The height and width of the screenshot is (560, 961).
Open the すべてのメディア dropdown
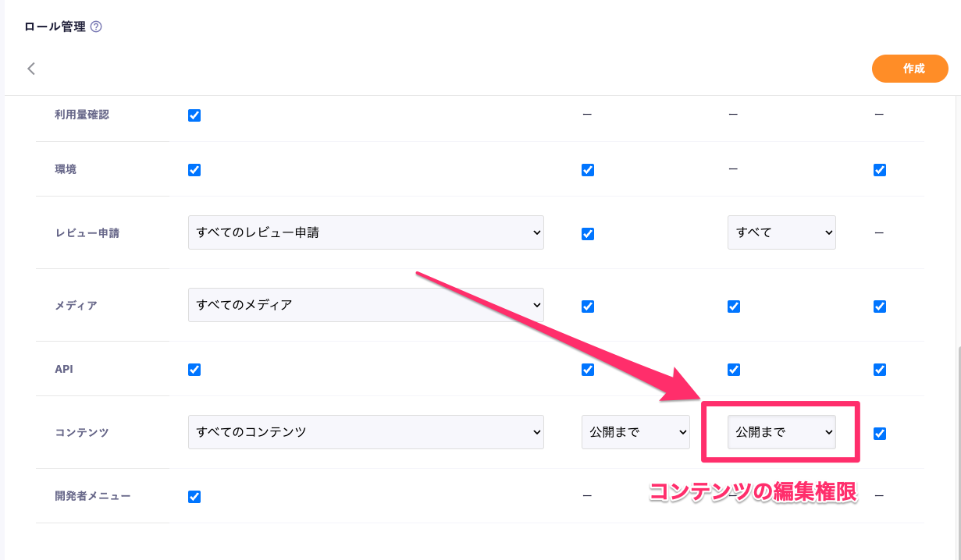click(366, 305)
